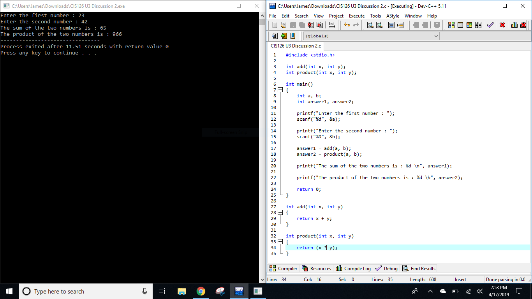The image size is (532, 299).
Task: Click the Compile and Run icon
Action: (x=469, y=25)
